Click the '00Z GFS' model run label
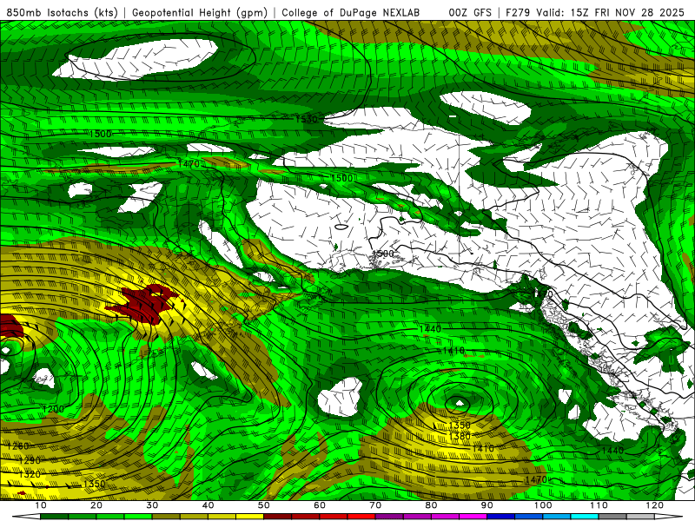The image size is (695, 521). click(470, 12)
